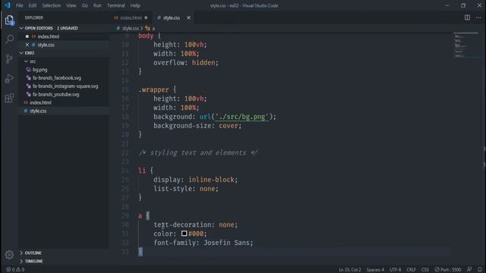The width and height of the screenshot is (486, 273).
Task: Click the 'font-family: Josefin Sans;' code line
Action: pyautogui.click(x=204, y=243)
